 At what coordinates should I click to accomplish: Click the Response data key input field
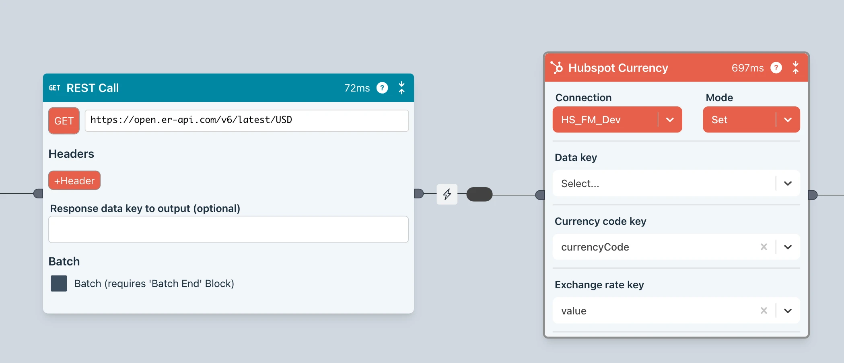pos(228,229)
